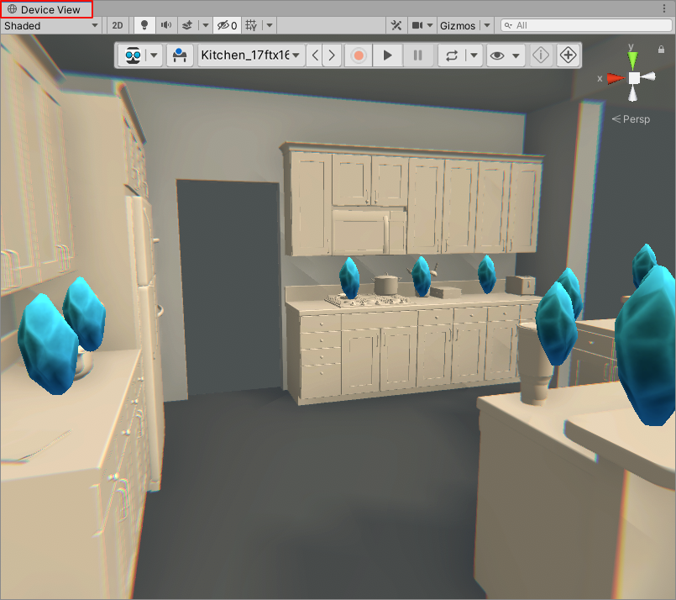Toggle 2D view mode
Screen dimensions: 676x600
[118, 26]
